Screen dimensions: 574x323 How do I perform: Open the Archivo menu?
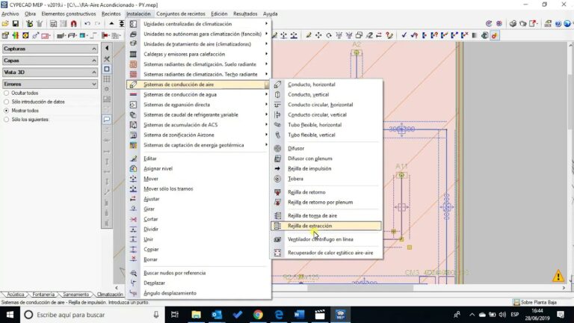point(10,14)
